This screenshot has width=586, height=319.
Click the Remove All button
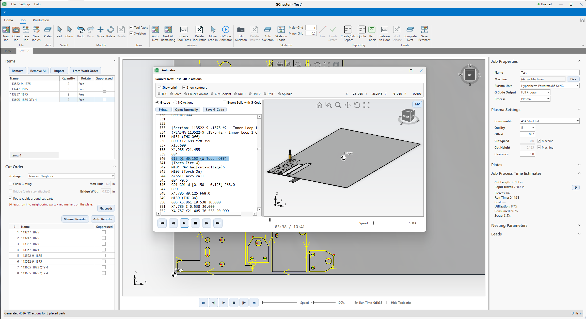pyautogui.click(x=38, y=71)
